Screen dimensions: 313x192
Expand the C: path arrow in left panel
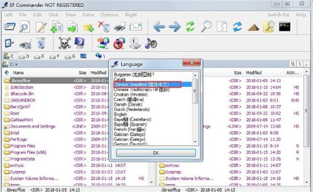tap(16, 65)
